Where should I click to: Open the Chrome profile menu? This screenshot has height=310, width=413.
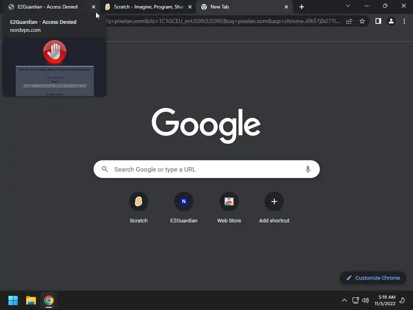[x=391, y=21]
